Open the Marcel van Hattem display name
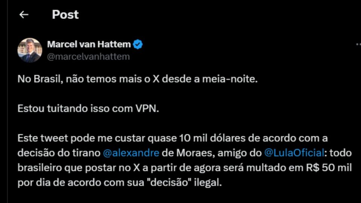Screen dimensions: 361x203 (89, 44)
